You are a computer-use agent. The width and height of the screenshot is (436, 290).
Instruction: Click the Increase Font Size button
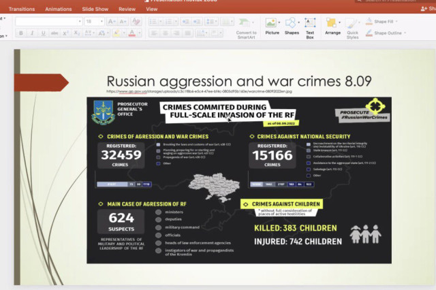112,21
